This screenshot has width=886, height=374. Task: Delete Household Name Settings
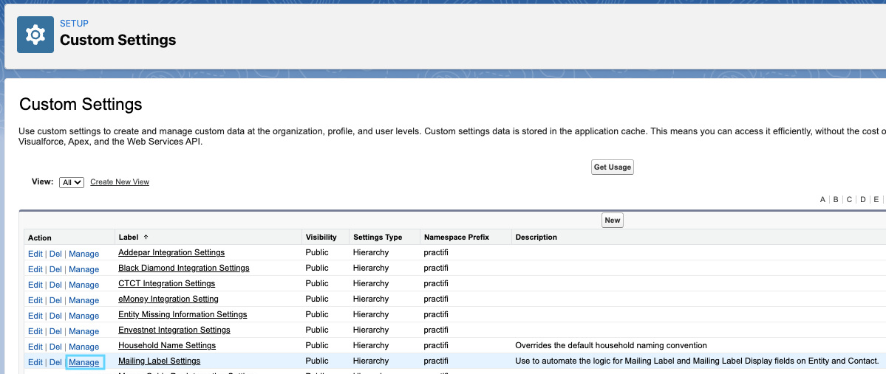55,347
